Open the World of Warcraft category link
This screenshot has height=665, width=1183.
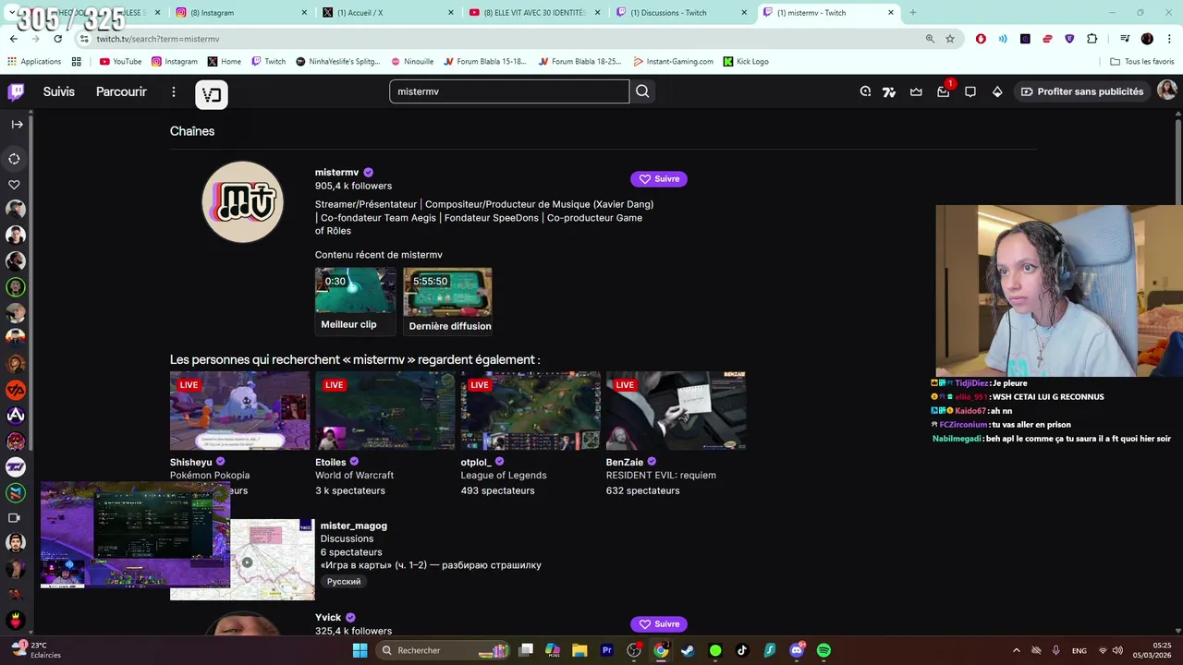coord(354,476)
